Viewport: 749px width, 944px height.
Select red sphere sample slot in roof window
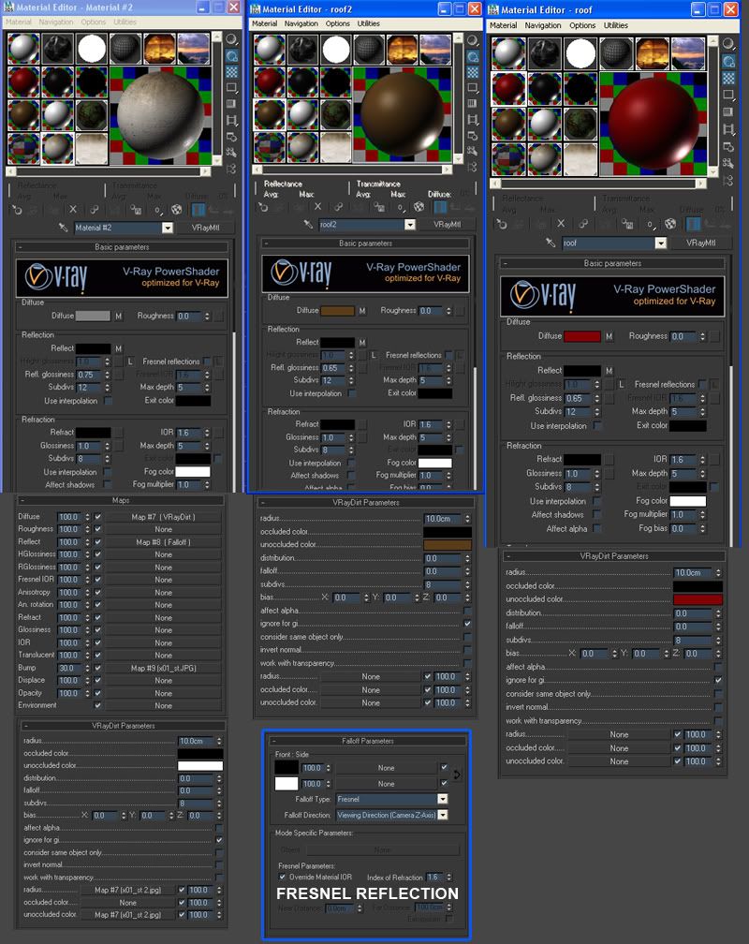click(x=508, y=87)
